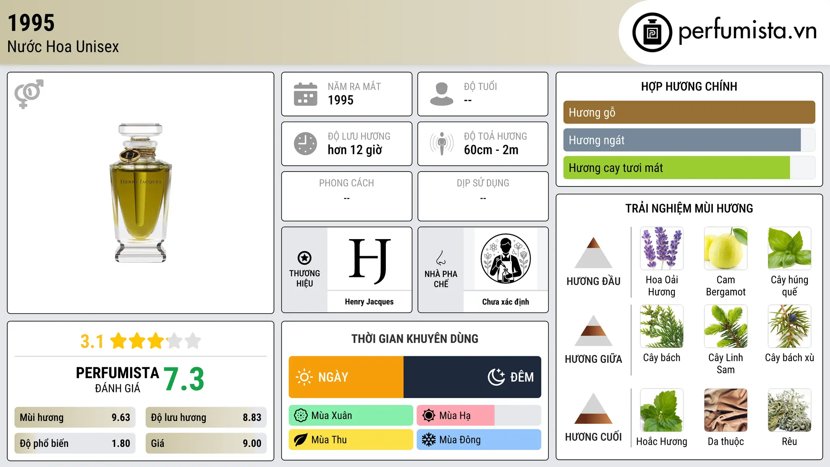
Task: Click the person icon beside Độ tuổi
Action: [442, 94]
